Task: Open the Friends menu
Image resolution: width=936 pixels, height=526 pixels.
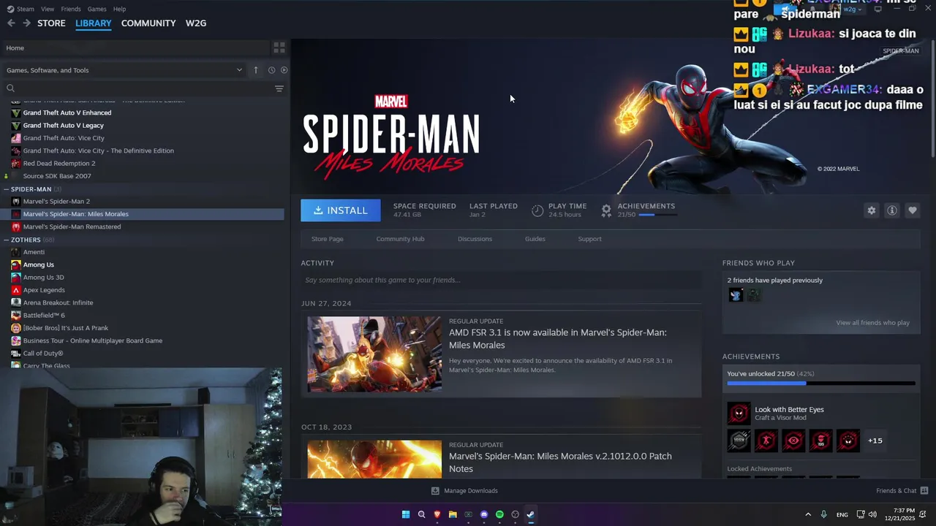Action: [71, 9]
